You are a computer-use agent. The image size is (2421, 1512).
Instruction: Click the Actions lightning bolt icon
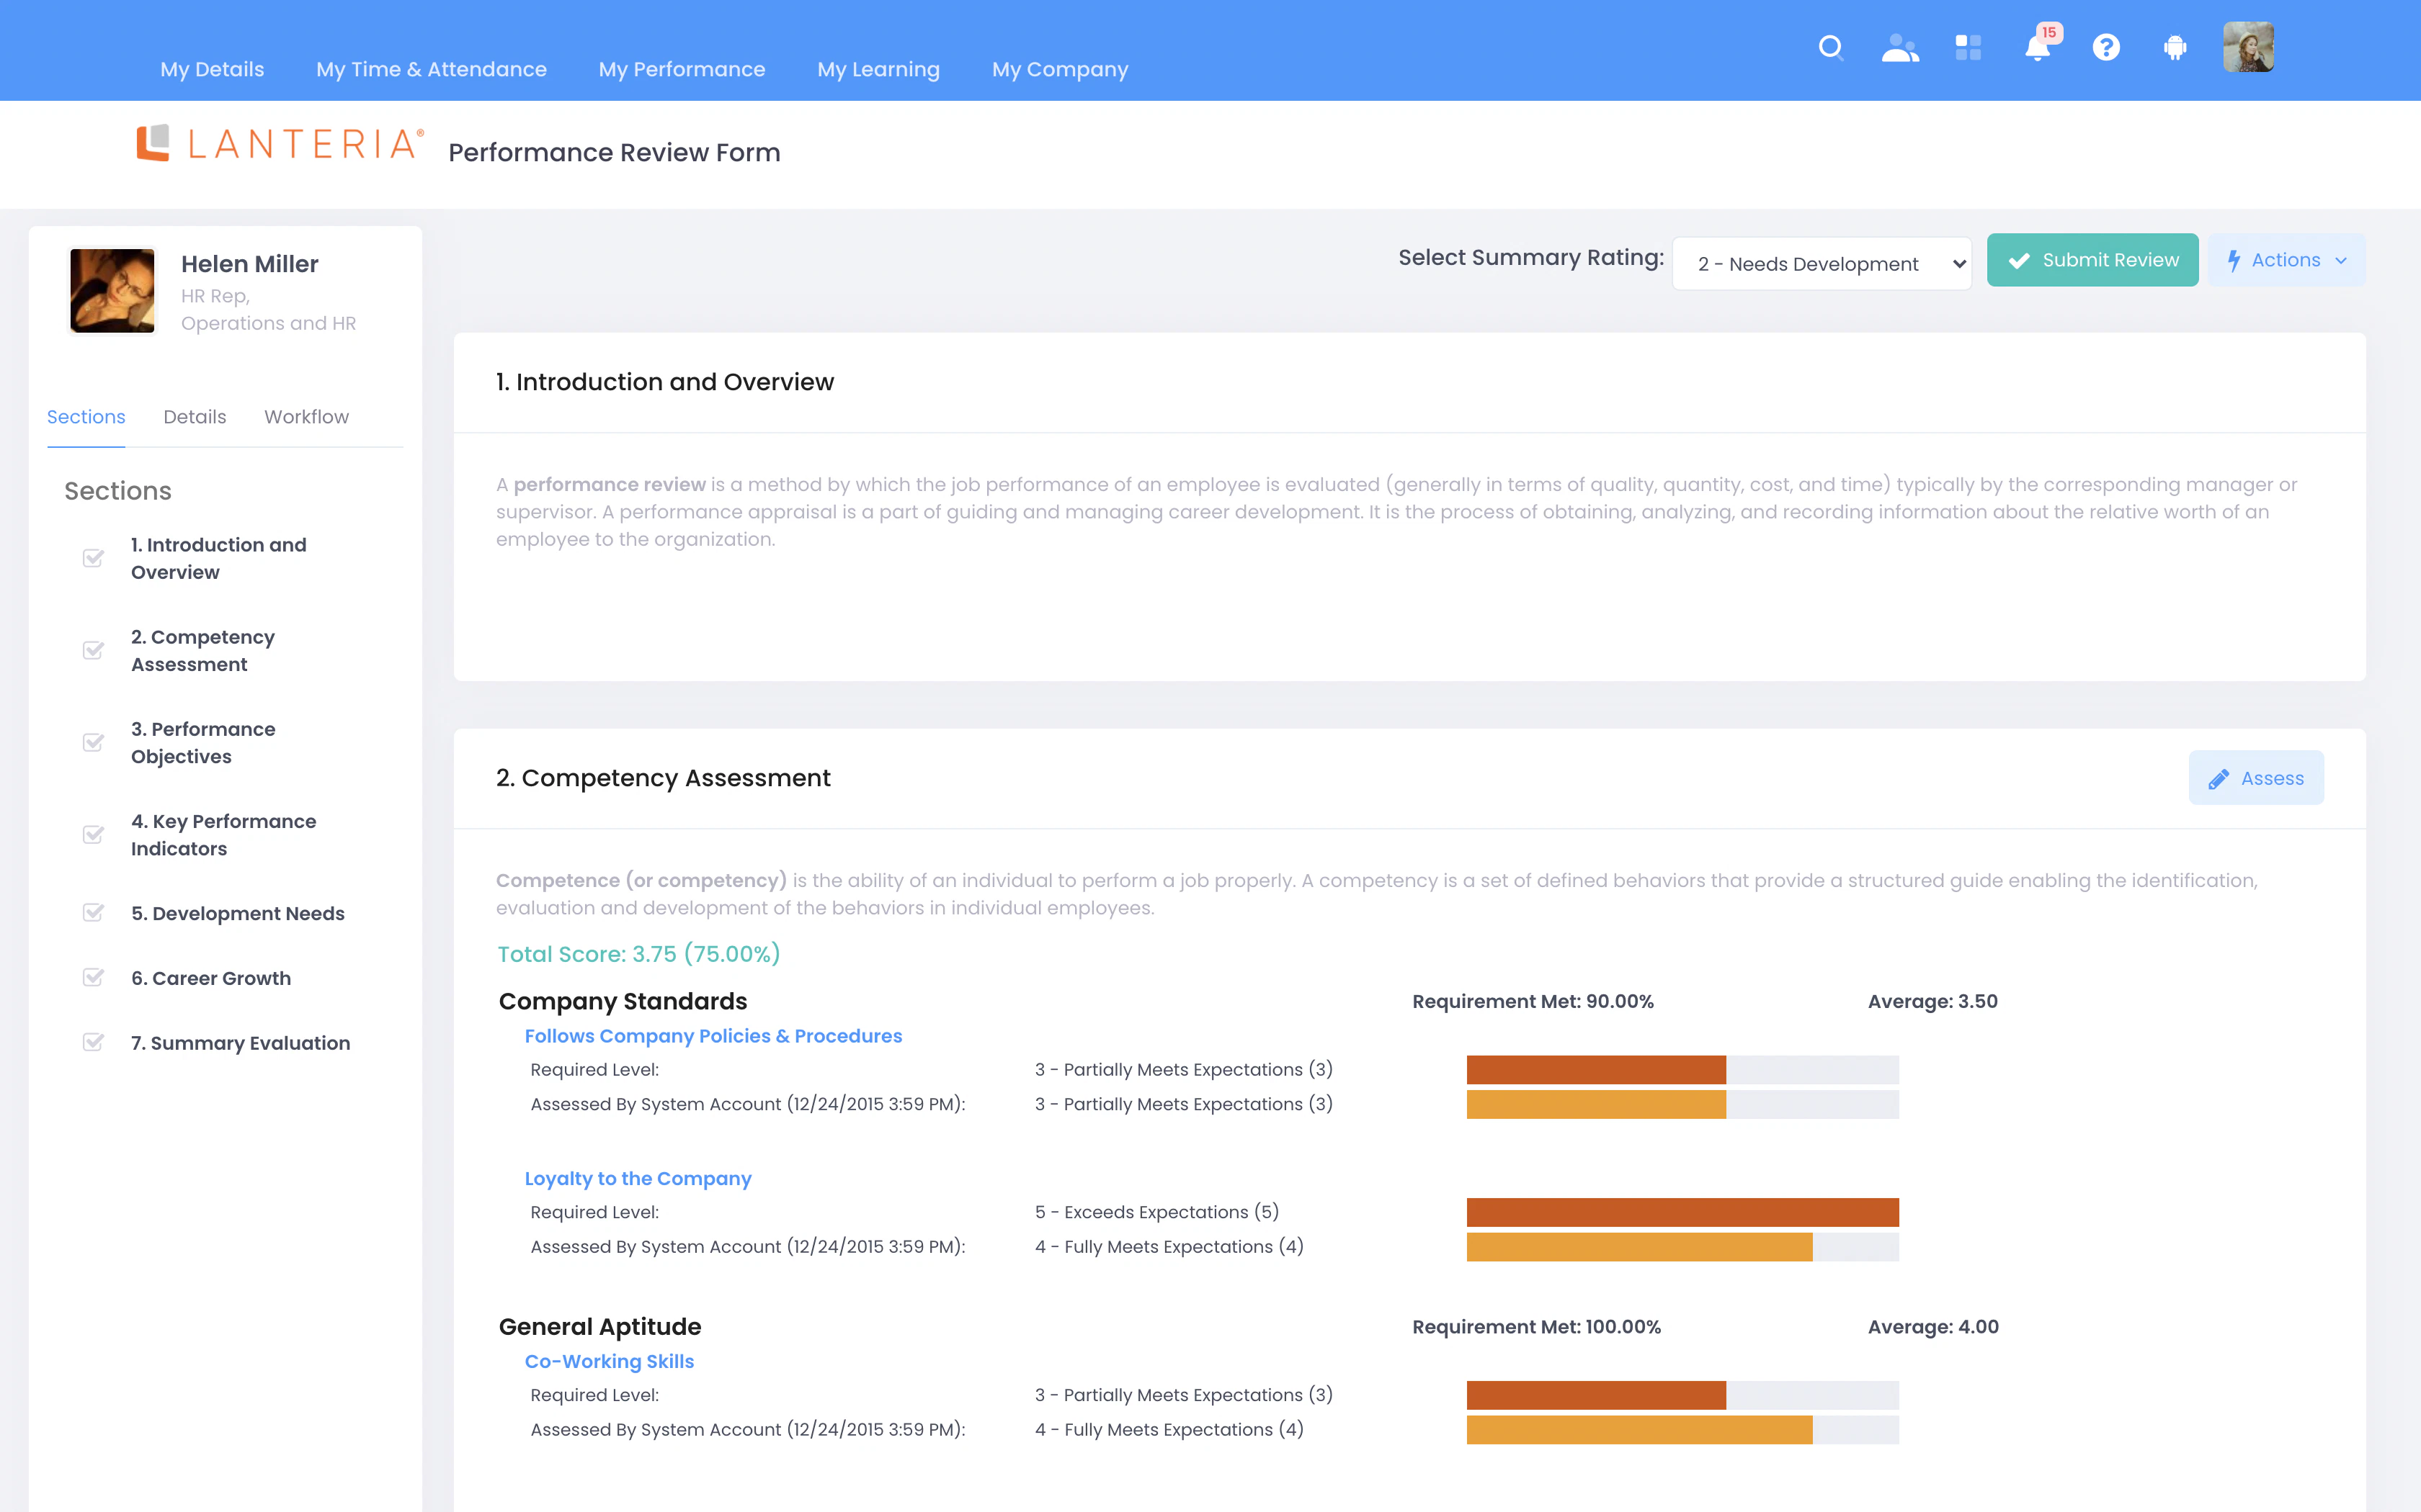pos(2236,260)
